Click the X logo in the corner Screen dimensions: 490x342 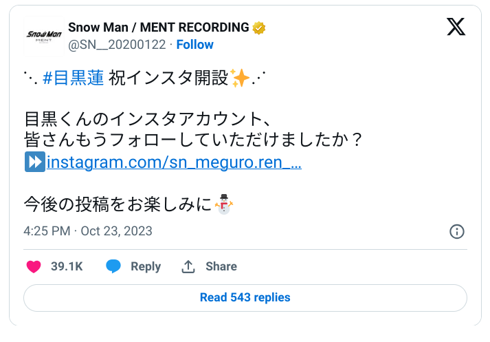click(x=456, y=27)
